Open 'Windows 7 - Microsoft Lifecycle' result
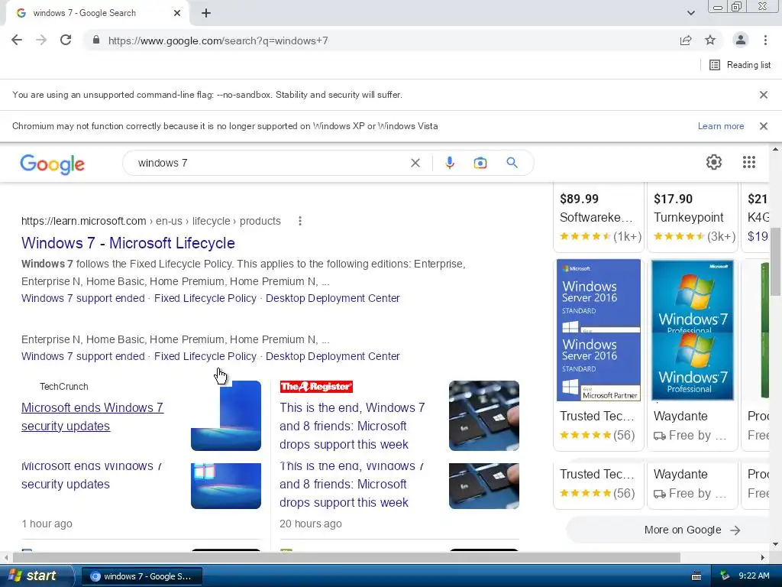 (128, 243)
